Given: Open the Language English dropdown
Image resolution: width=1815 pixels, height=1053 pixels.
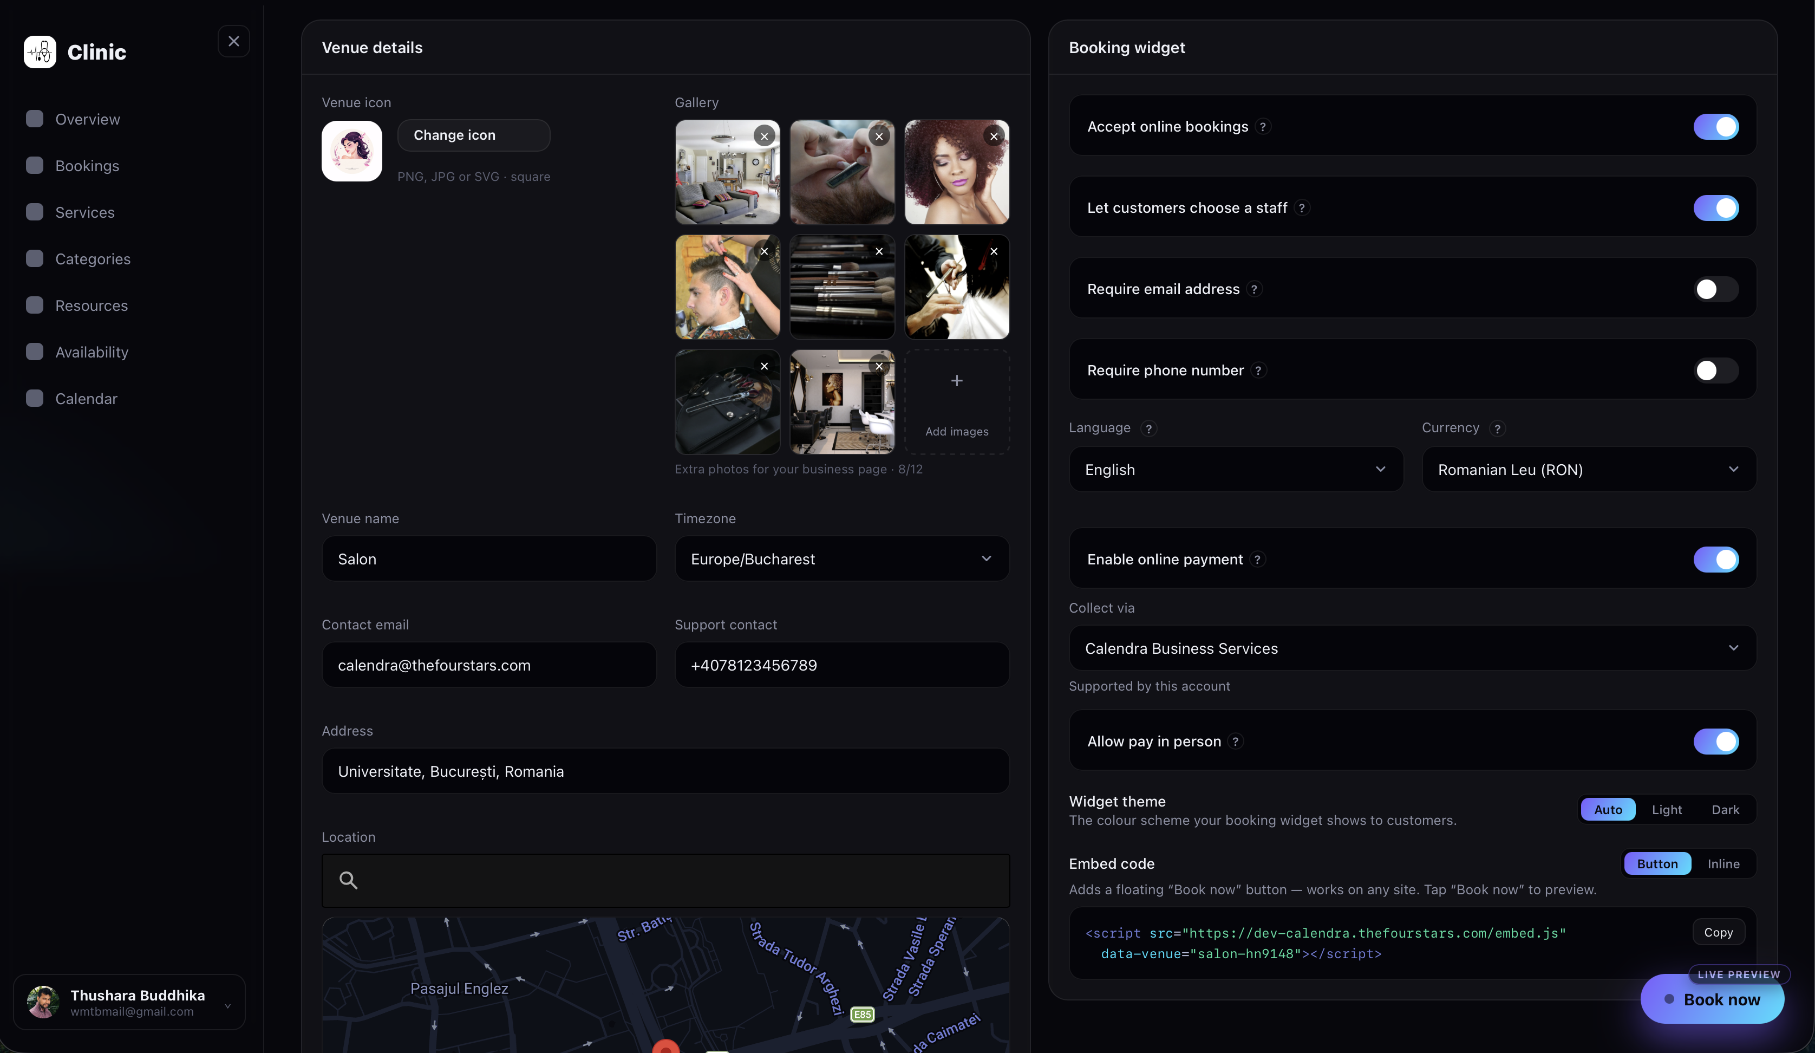Looking at the screenshot, I should click(x=1236, y=469).
